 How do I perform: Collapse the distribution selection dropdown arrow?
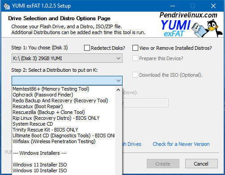119,81
